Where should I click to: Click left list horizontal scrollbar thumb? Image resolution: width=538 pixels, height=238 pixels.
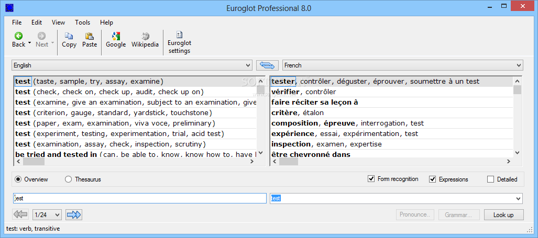click(x=35, y=162)
